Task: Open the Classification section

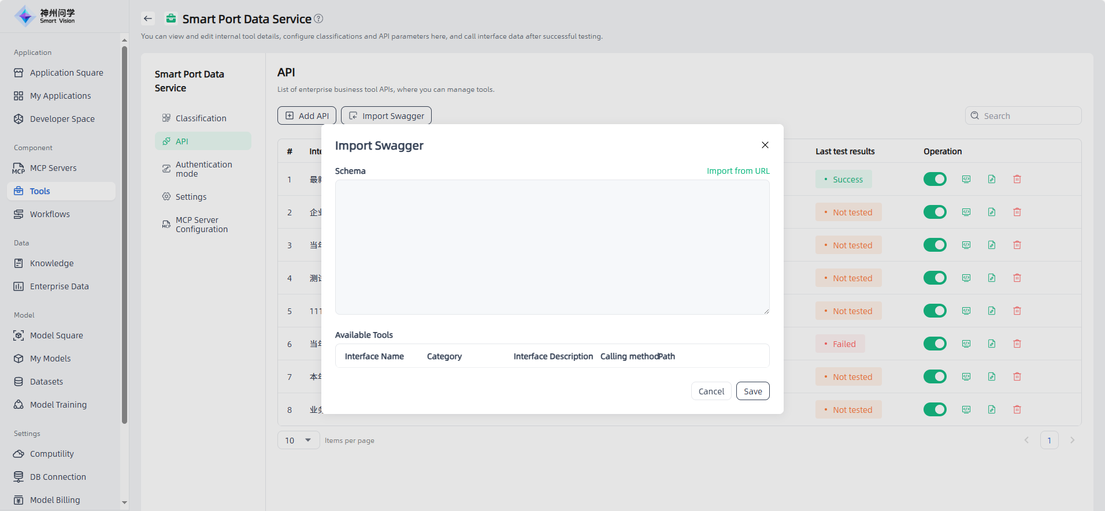Action: (x=201, y=118)
